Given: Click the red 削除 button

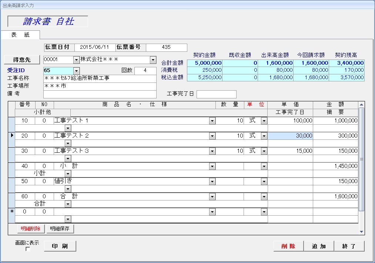Looking at the screenshot, I should click(288, 246).
